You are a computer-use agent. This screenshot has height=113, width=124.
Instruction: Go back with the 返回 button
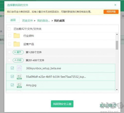13,20
